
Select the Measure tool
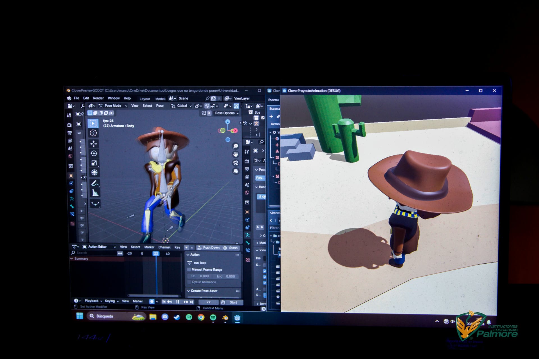(95, 193)
